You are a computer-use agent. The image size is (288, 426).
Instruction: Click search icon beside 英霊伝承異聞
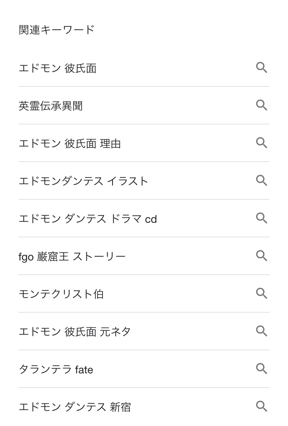coord(262,105)
